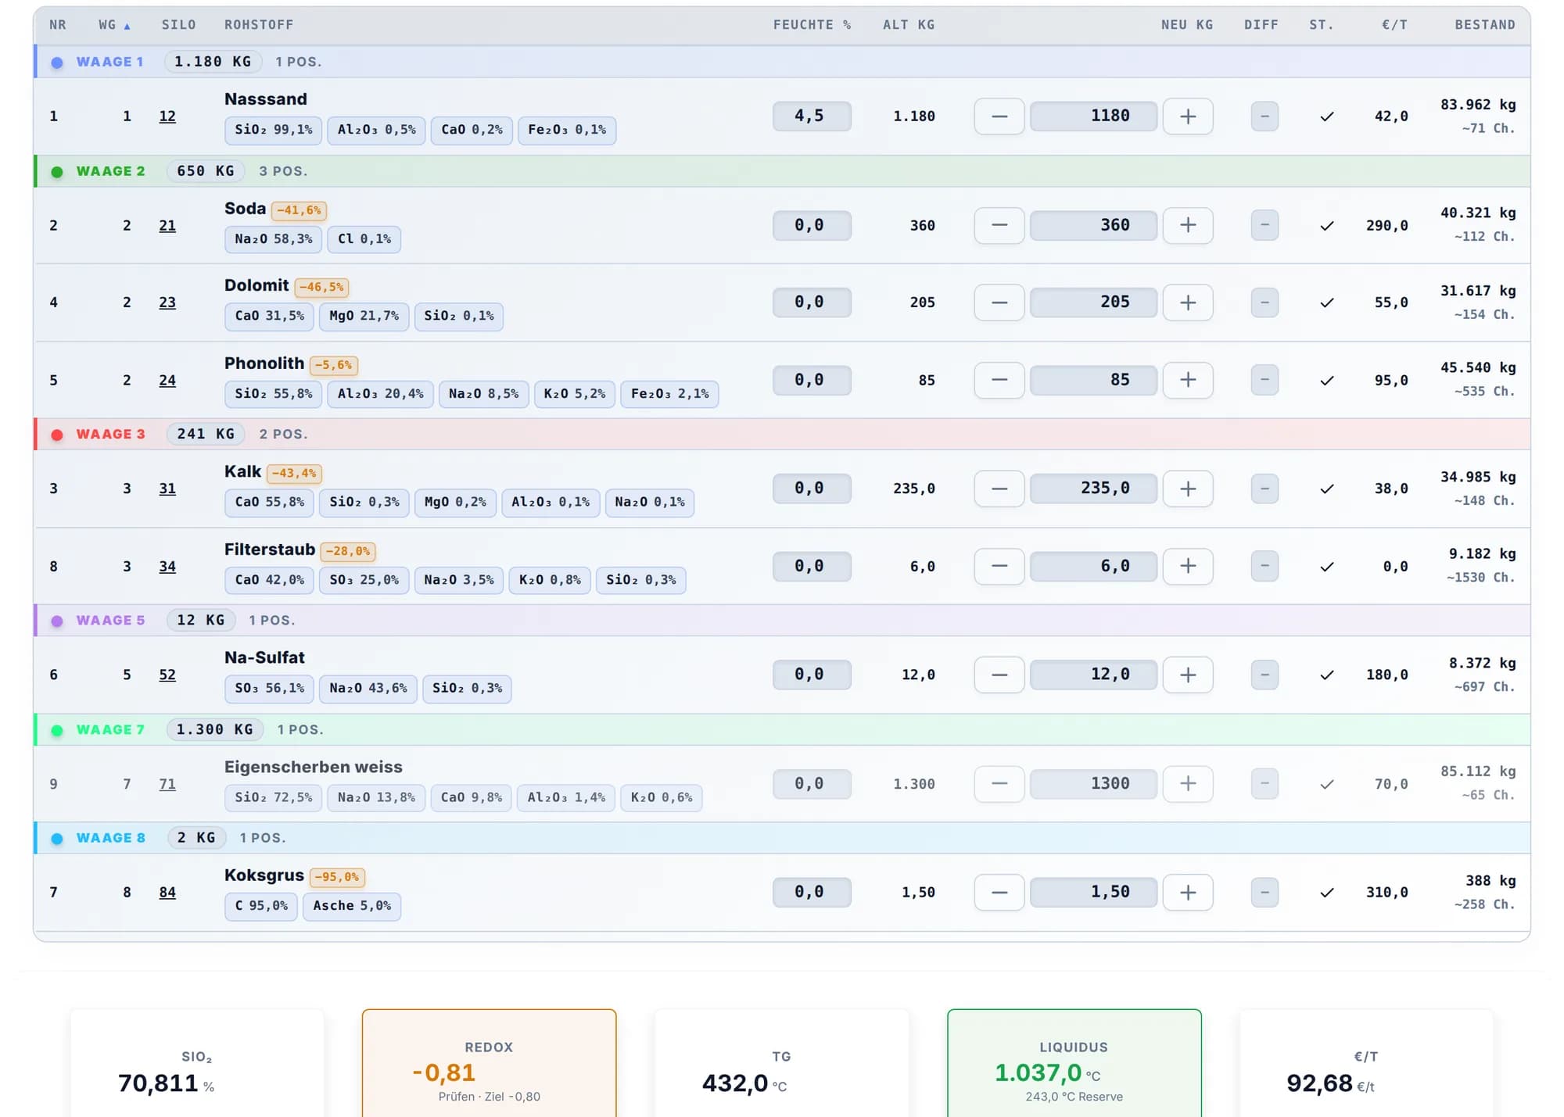Click plus stepper in Soda row
1564x1117 pixels.
tap(1187, 225)
